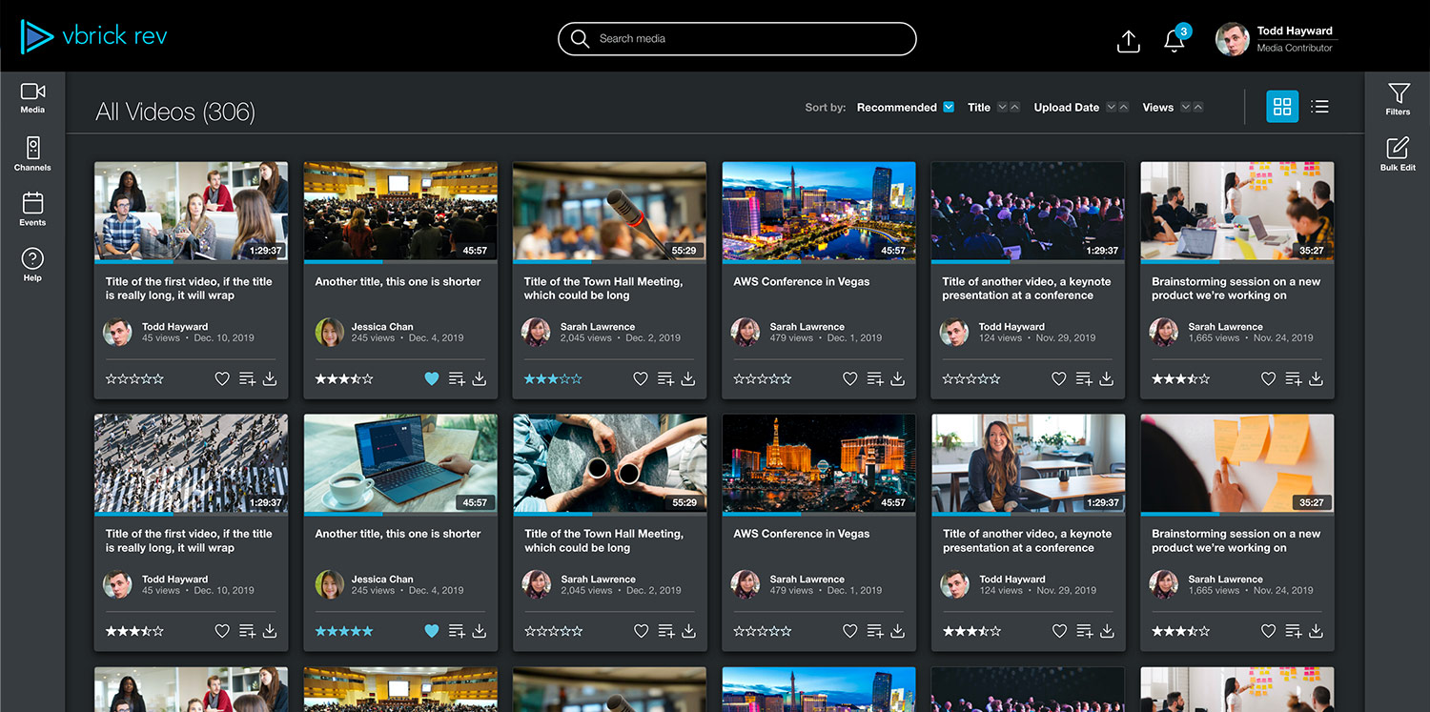The width and height of the screenshot is (1430, 712).
Task: Start Bulk Edit mode
Action: (x=1398, y=154)
